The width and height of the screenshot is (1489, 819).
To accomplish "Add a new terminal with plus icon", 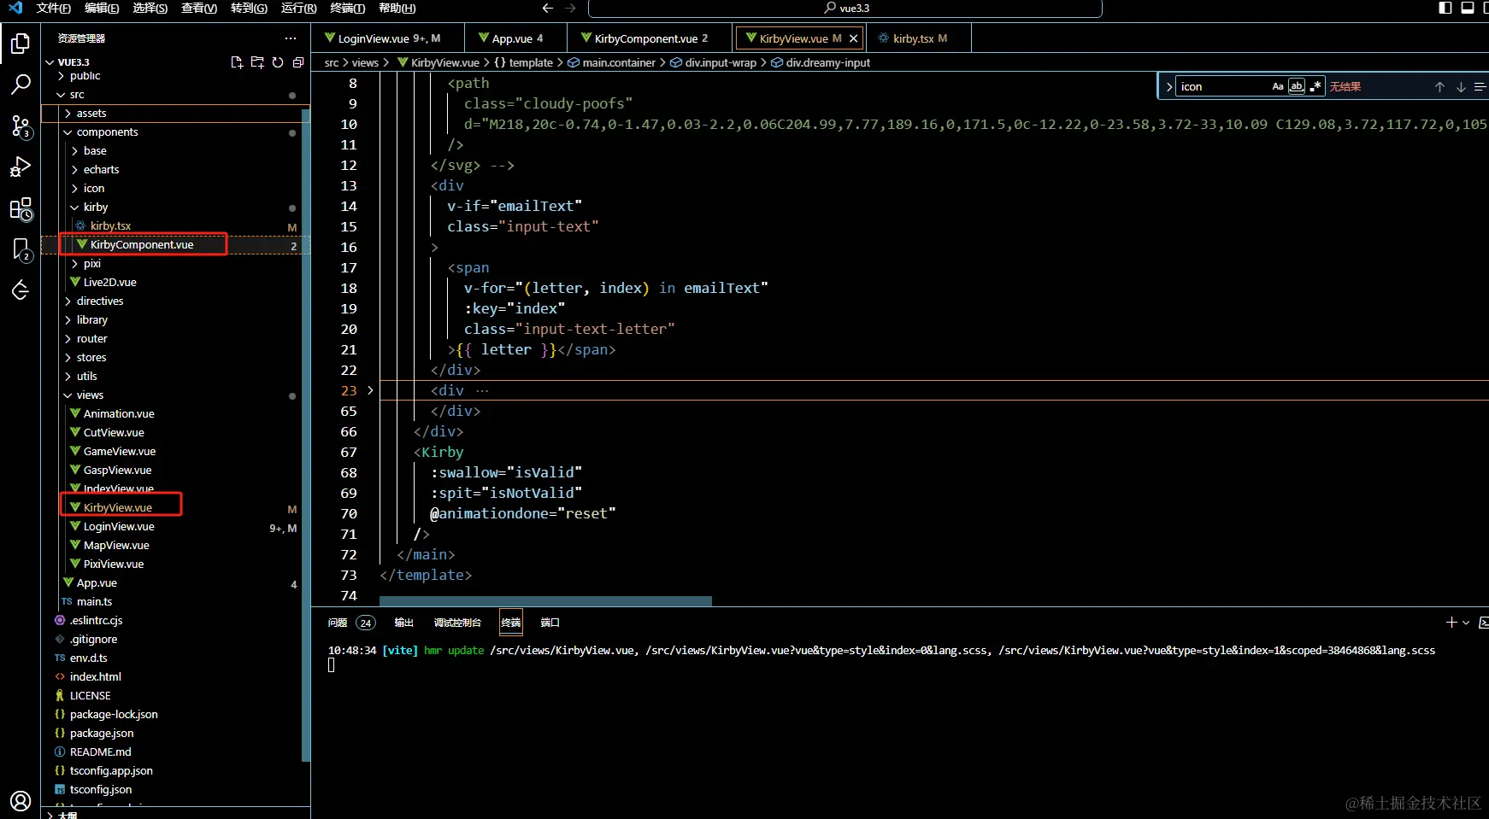I will point(1451,623).
